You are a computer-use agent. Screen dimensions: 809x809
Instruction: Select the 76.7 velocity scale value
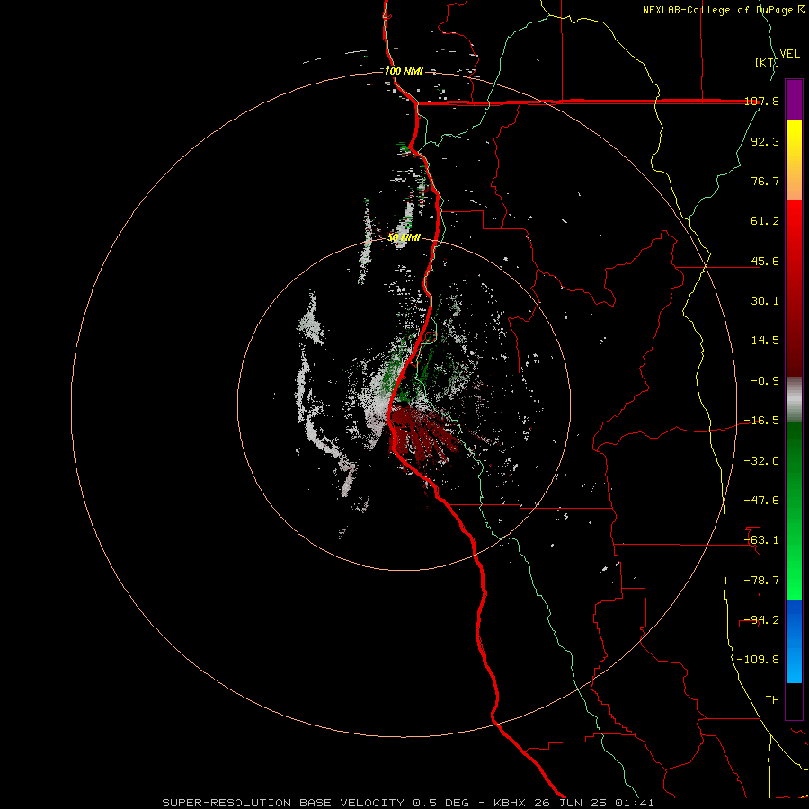click(765, 181)
